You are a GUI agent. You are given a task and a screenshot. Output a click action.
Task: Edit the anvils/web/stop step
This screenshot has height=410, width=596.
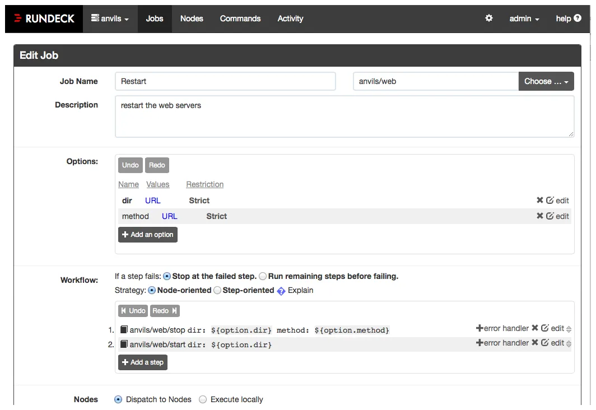[x=552, y=328]
